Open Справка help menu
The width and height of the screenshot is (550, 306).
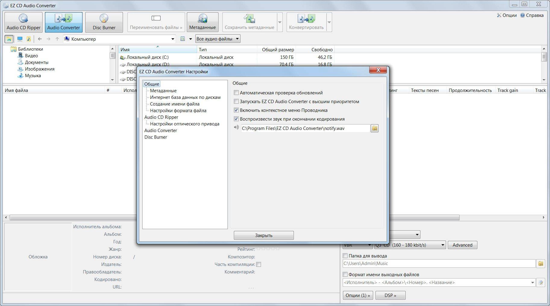532,15
